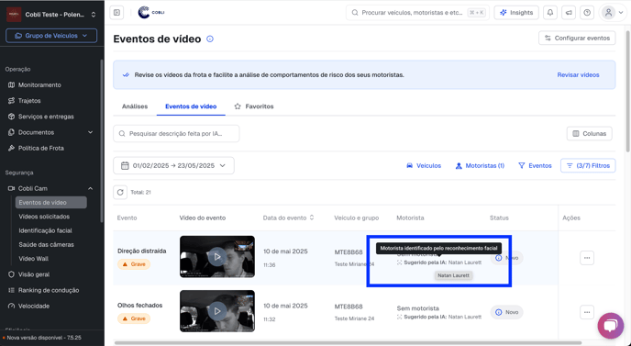Image resolution: width=631 pixels, height=346 pixels.
Task: Select Eventos de vídeo in the sidebar
Action: [x=50, y=203]
